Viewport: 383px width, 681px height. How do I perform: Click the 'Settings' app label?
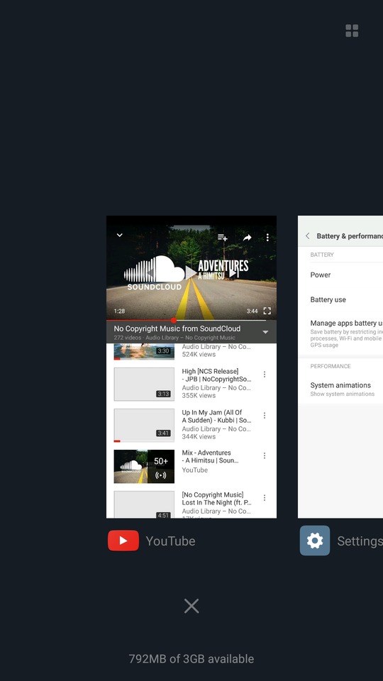(x=360, y=541)
